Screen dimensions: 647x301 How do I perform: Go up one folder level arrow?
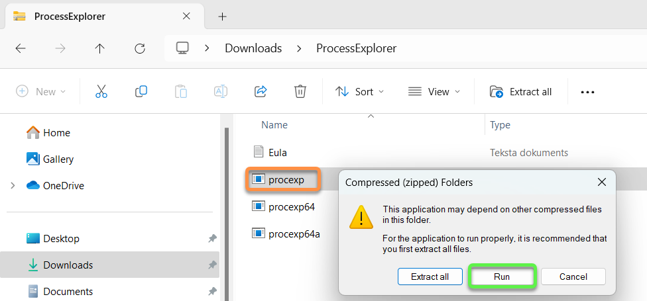pyautogui.click(x=100, y=48)
